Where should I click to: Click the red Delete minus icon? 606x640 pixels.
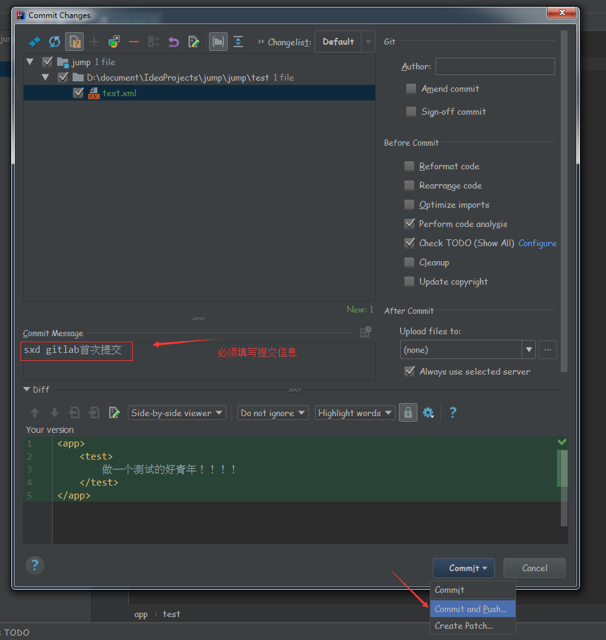coord(134,42)
